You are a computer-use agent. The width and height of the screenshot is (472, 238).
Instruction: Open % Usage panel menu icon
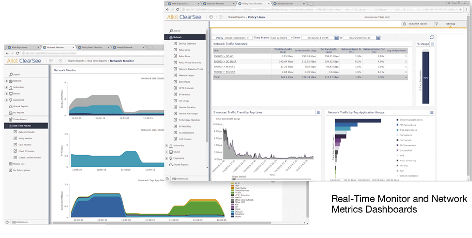point(432,44)
